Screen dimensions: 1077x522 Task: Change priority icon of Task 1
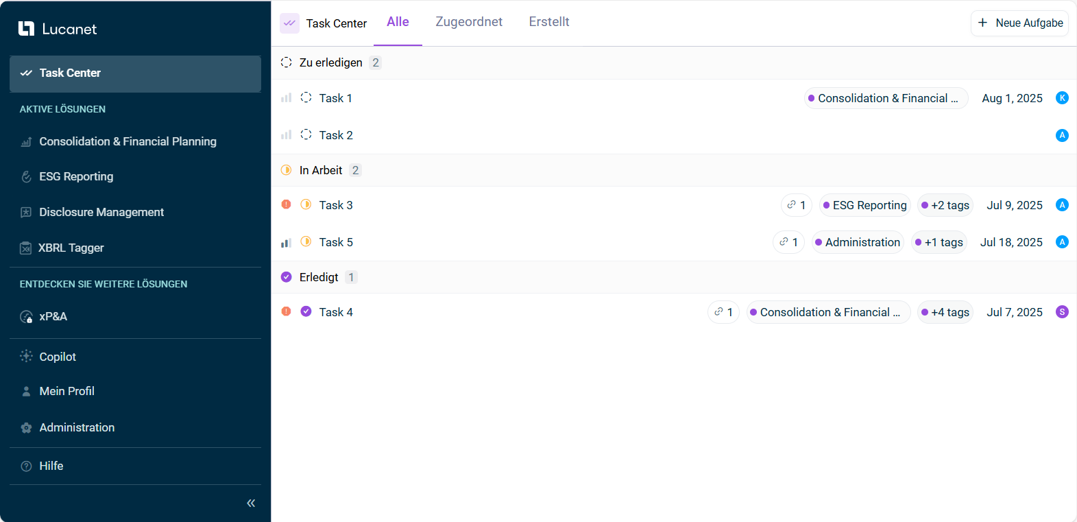[286, 98]
